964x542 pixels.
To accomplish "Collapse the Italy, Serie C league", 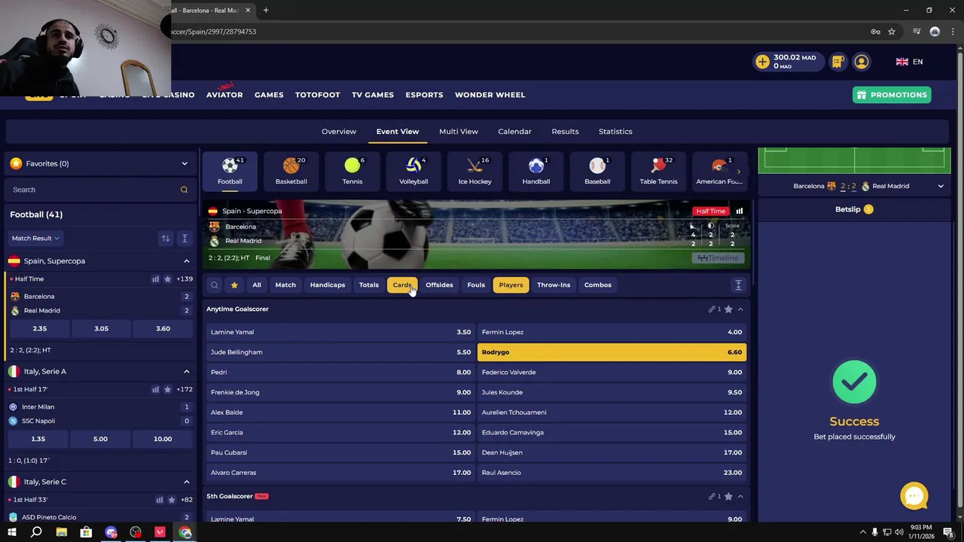I will pyautogui.click(x=187, y=482).
